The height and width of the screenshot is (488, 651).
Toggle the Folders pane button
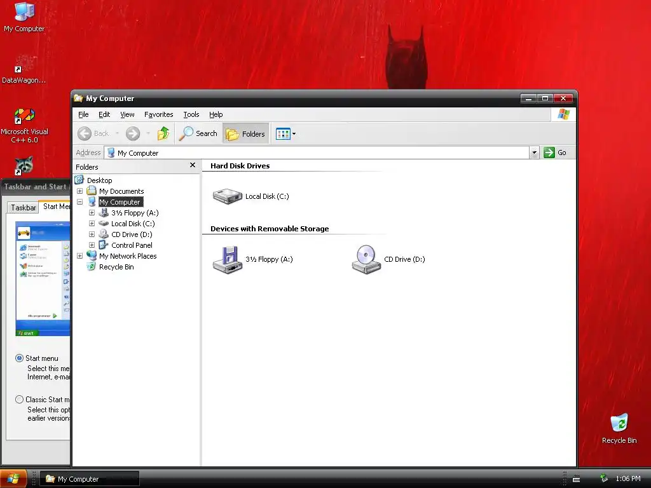point(245,133)
